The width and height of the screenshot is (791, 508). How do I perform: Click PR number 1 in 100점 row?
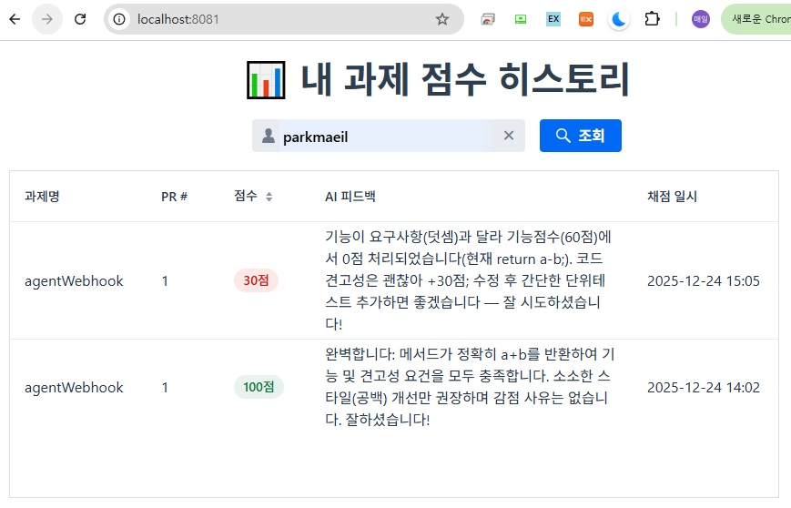pyautogui.click(x=165, y=388)
